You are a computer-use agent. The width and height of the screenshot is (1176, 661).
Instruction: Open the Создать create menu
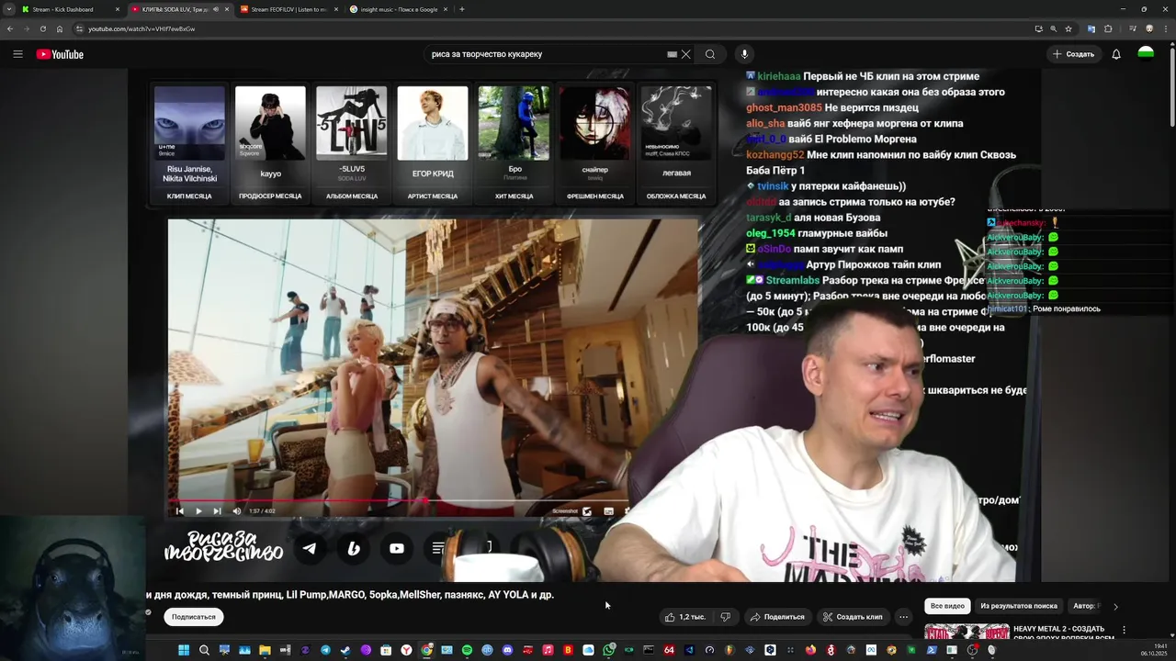(1073, 54)
